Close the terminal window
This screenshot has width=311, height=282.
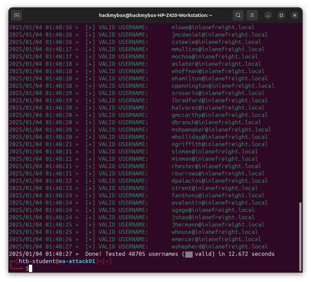(294, 15)
